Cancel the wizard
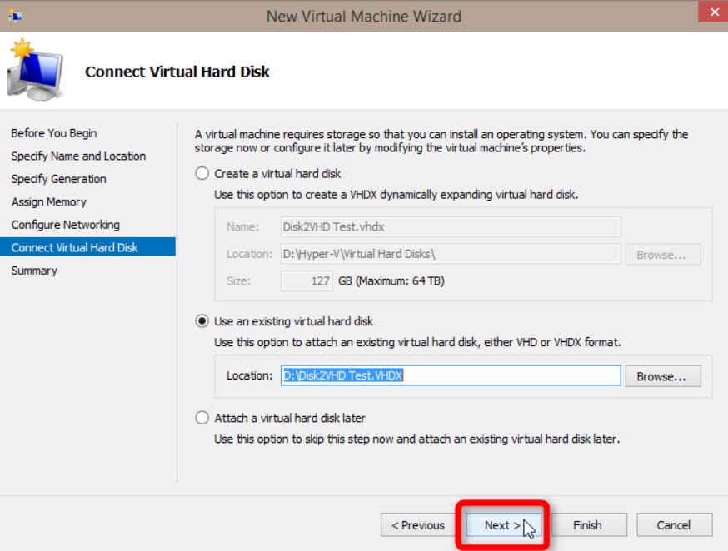 pos(674,525)
